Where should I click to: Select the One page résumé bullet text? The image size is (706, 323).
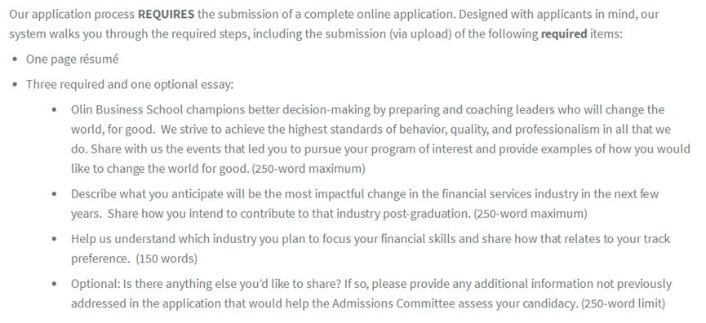pos(72,60)
